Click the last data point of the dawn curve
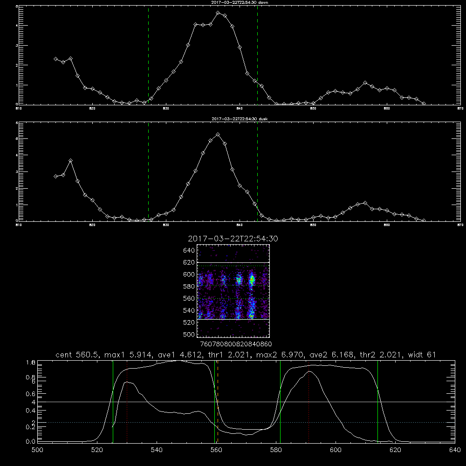This screenshot has height=466, width=466. click(424, 104)
